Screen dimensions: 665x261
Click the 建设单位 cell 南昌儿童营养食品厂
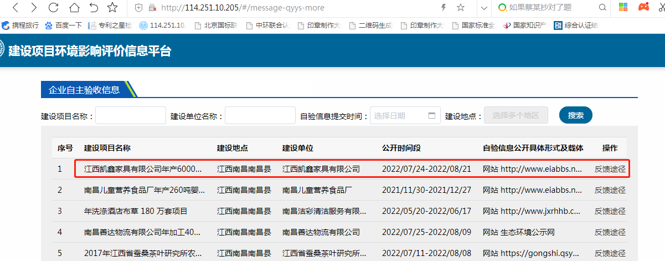click(317, 190)
